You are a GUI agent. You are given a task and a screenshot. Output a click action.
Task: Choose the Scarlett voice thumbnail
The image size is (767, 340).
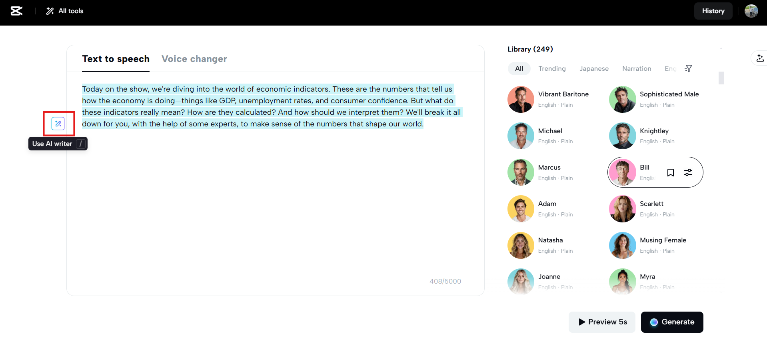click(x=622, y=209)
